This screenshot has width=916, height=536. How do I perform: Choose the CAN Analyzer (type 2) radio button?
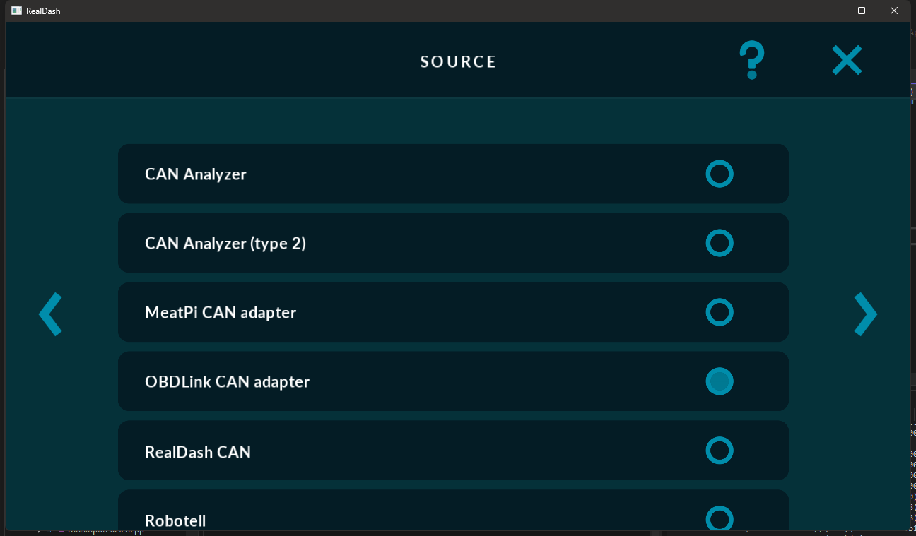coord(719,243)
